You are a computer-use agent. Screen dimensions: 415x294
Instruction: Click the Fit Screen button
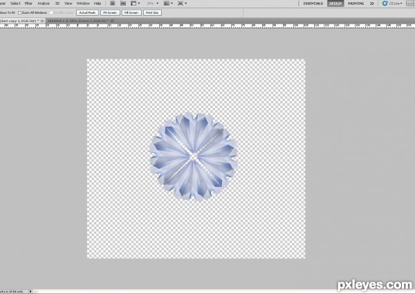110,12
